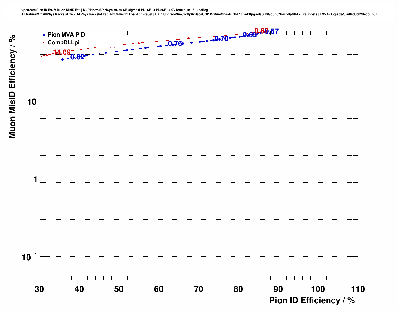Click the y-axis tick label '10⁻¹'

coord(29,257)
